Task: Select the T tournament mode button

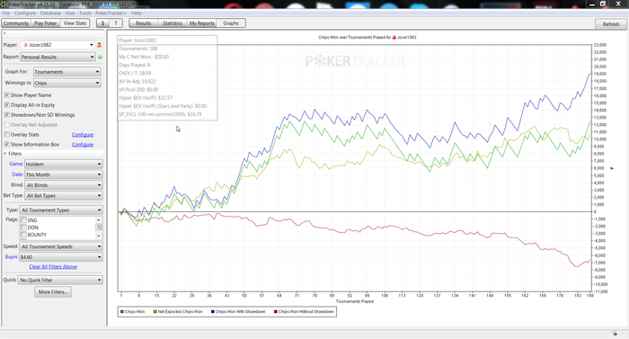Action: (116, 23)
